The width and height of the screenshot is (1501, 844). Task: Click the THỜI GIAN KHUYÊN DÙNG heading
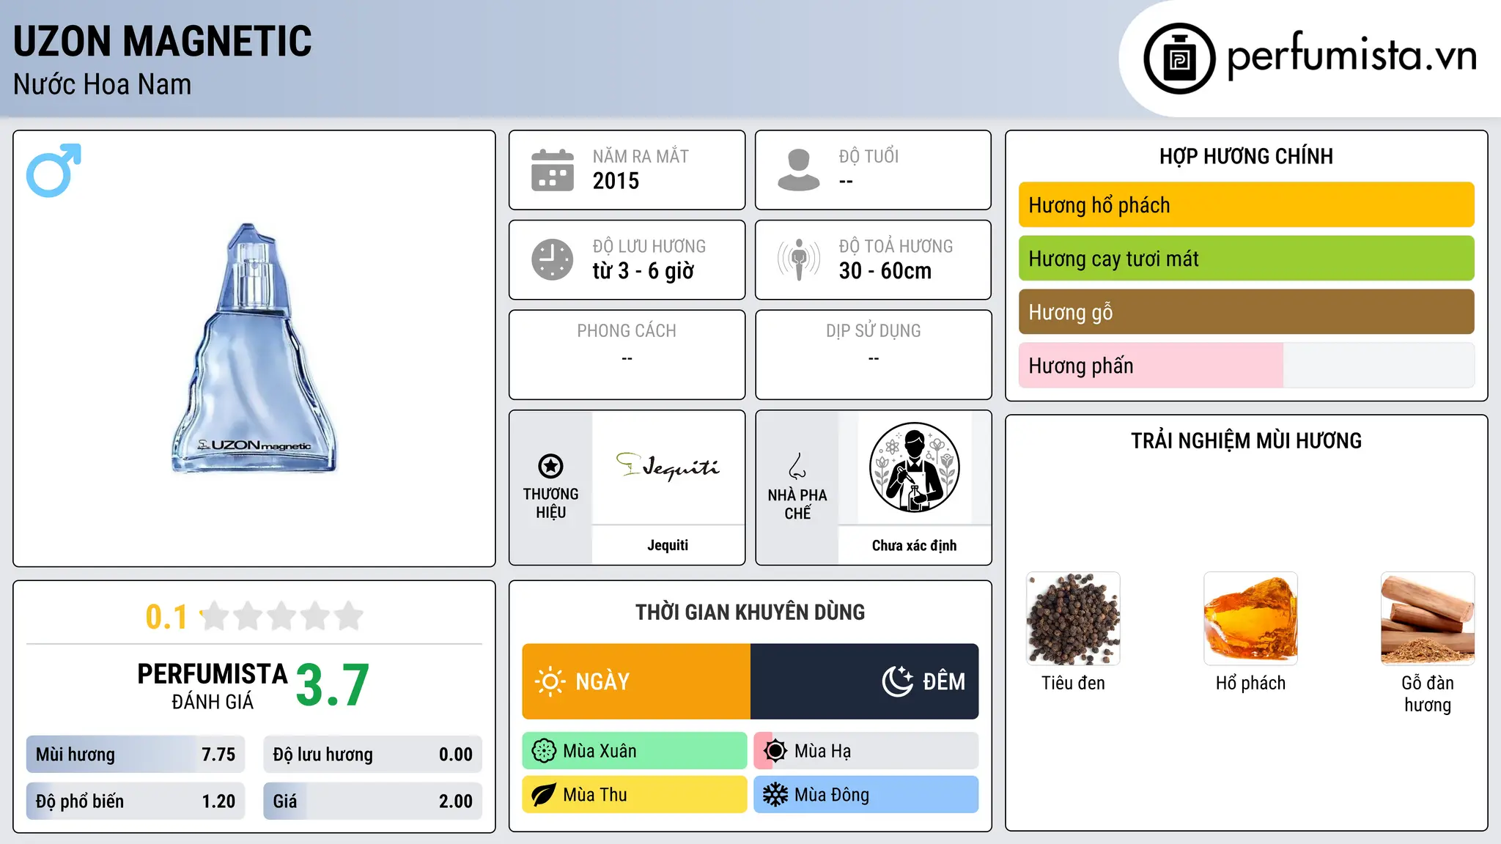pyautogui.click(x=750, y=612)
